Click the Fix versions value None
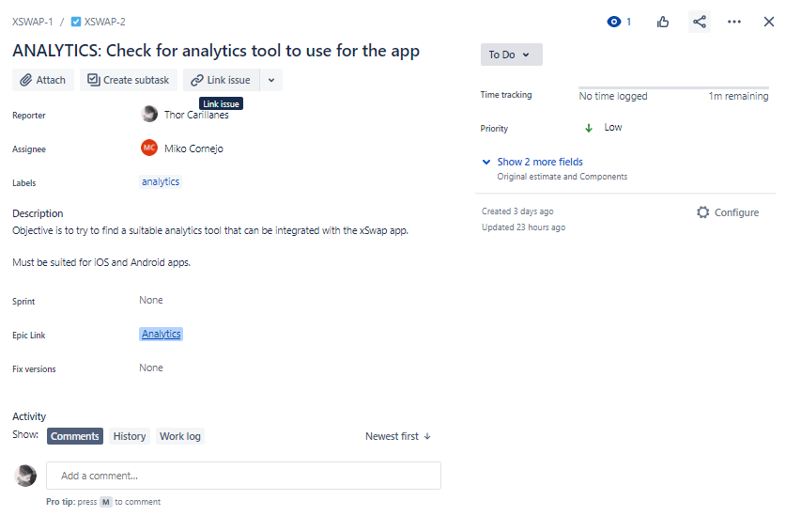This screenshot has height=516, width=786. [x=151, y=367]
